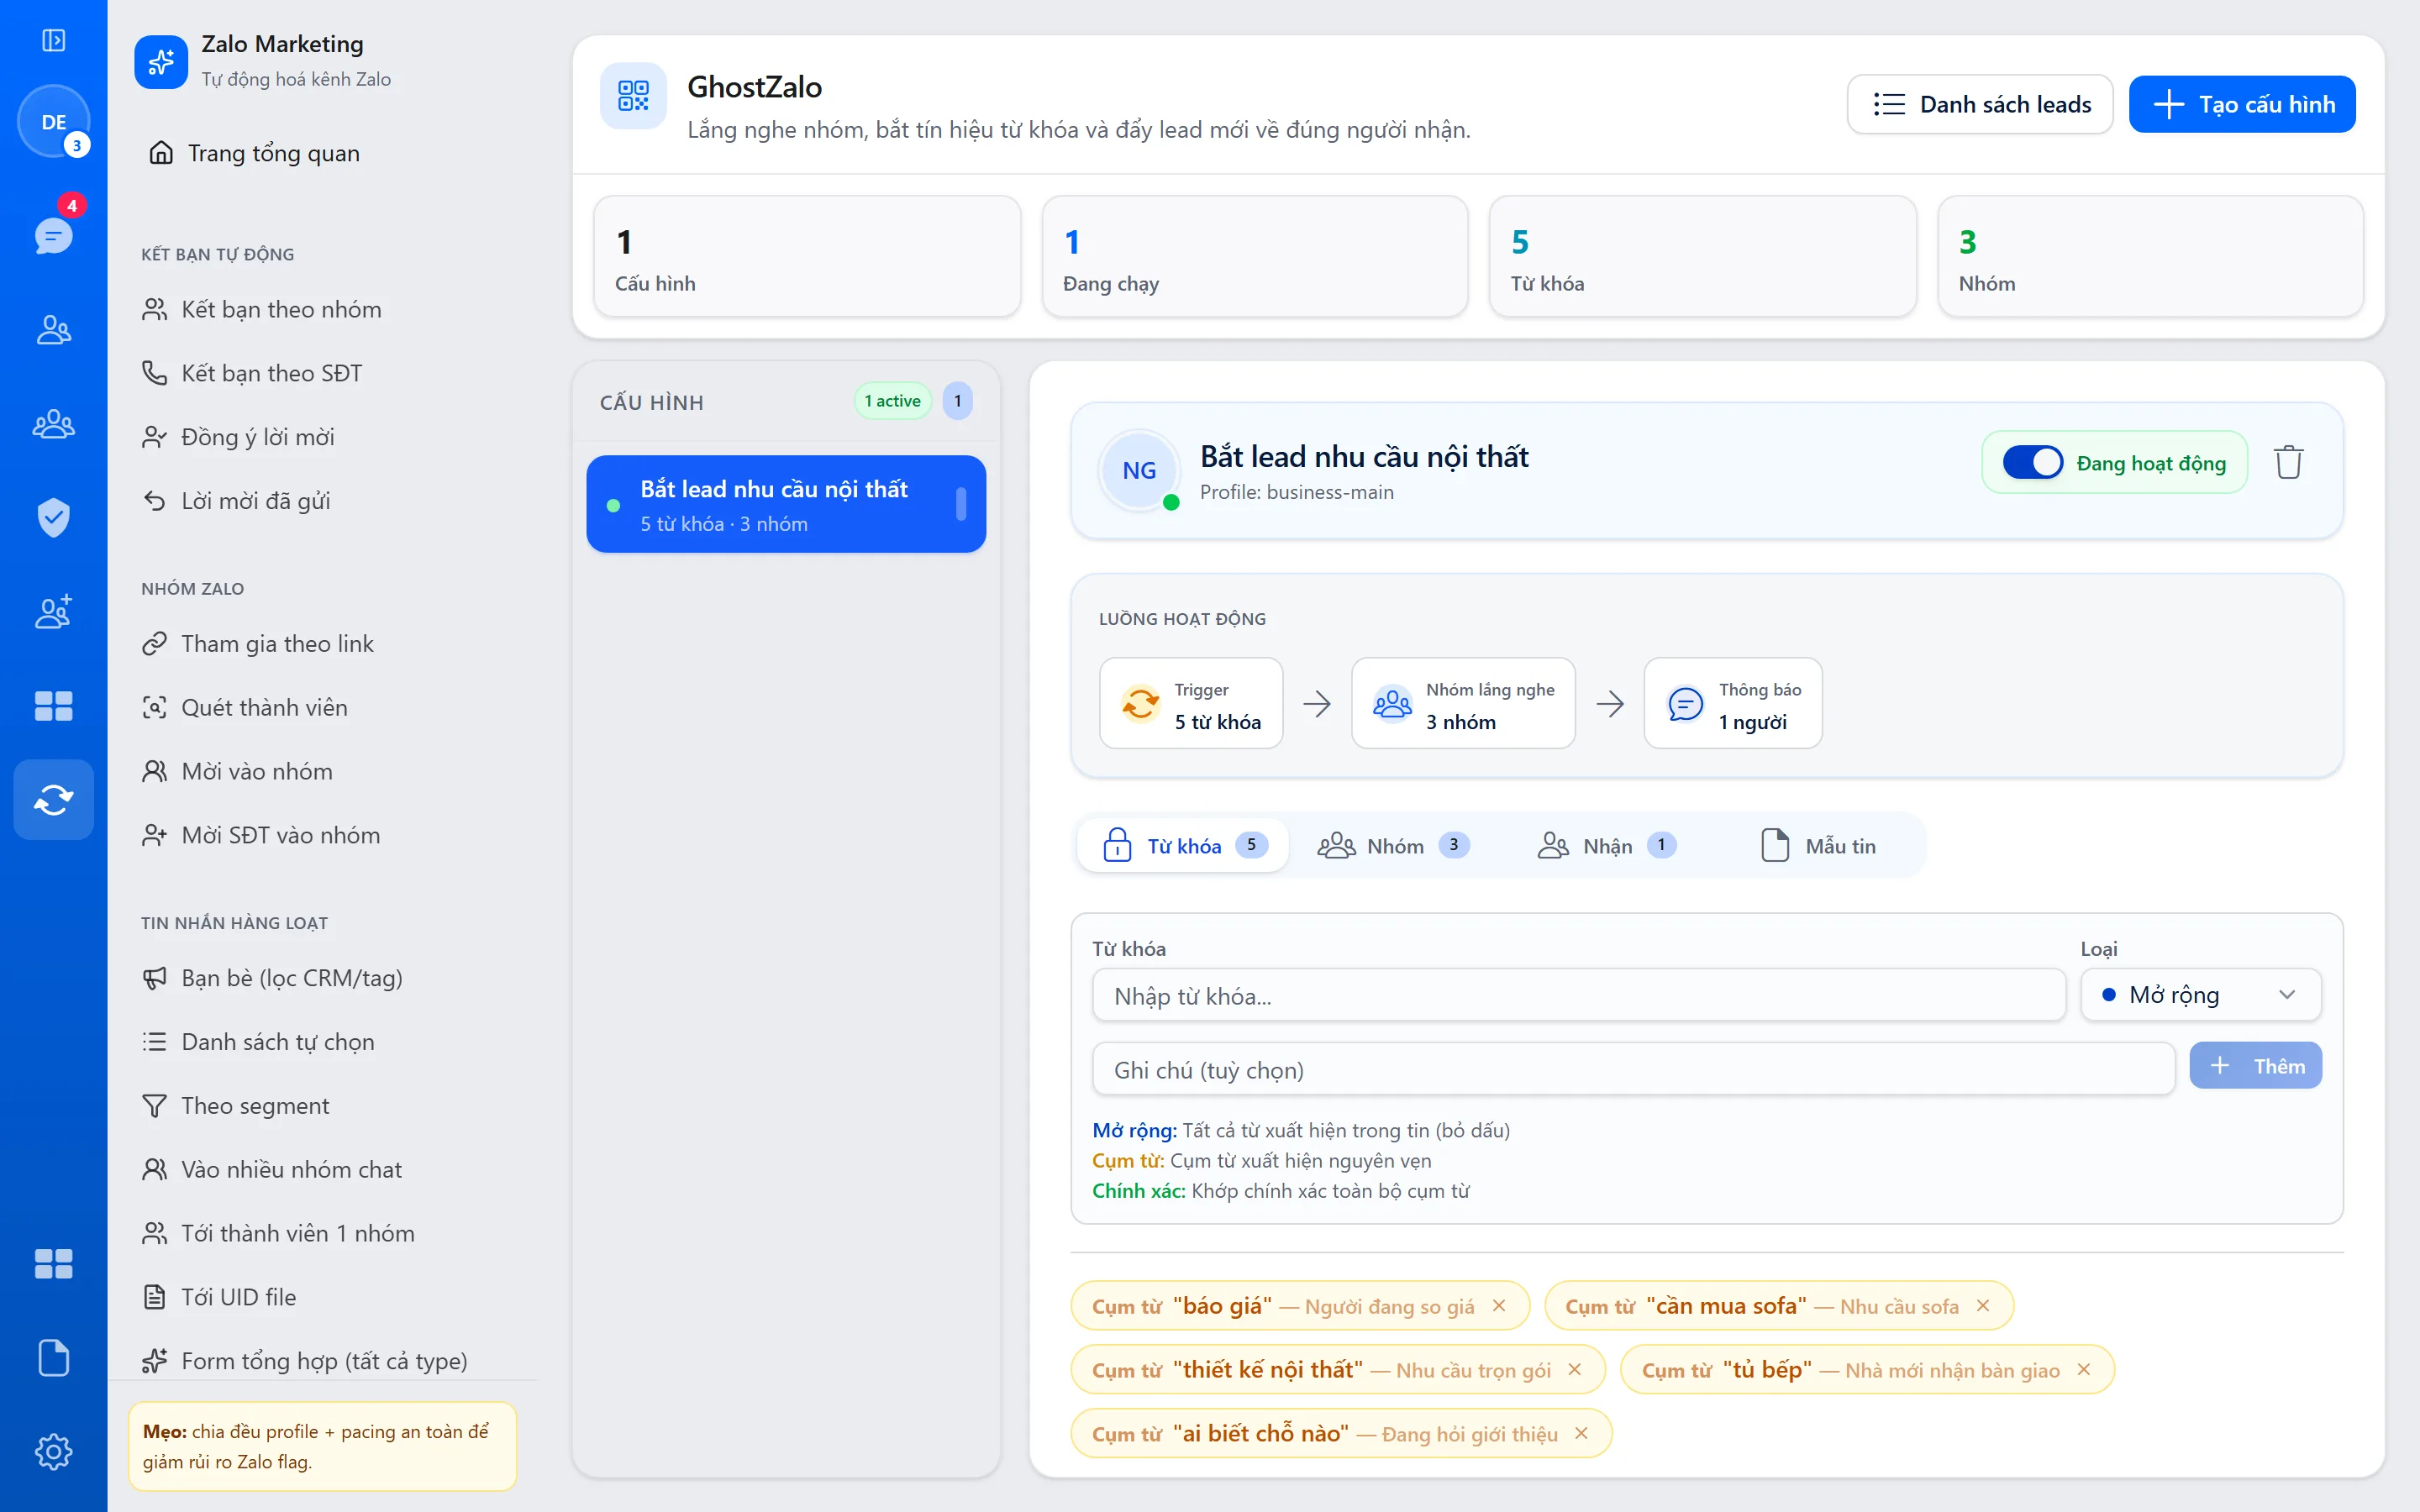Open Kết bạn theo nhóm menu item

coord(261,309)
